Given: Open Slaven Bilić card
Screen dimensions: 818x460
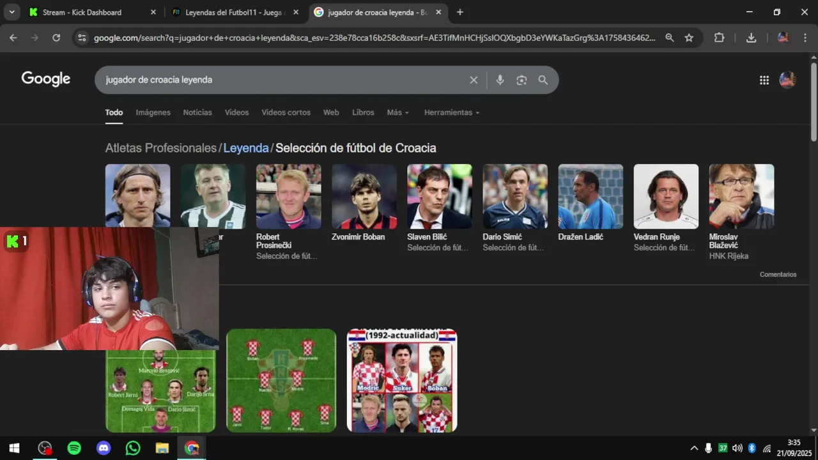Looking at the screenshot, I should tap(440, 208).
